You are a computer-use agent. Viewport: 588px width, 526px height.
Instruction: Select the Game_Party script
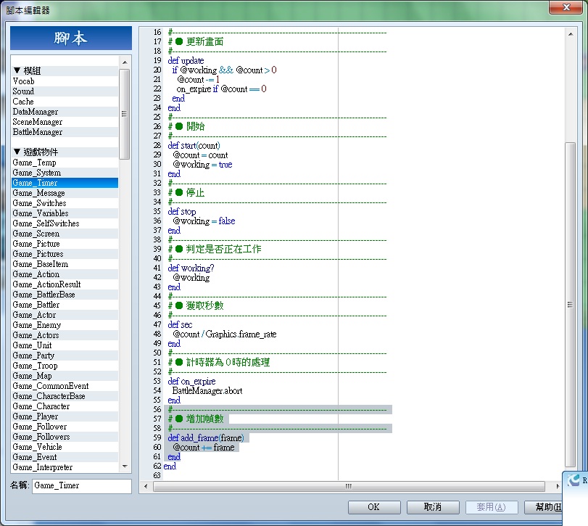click(65, 356)
